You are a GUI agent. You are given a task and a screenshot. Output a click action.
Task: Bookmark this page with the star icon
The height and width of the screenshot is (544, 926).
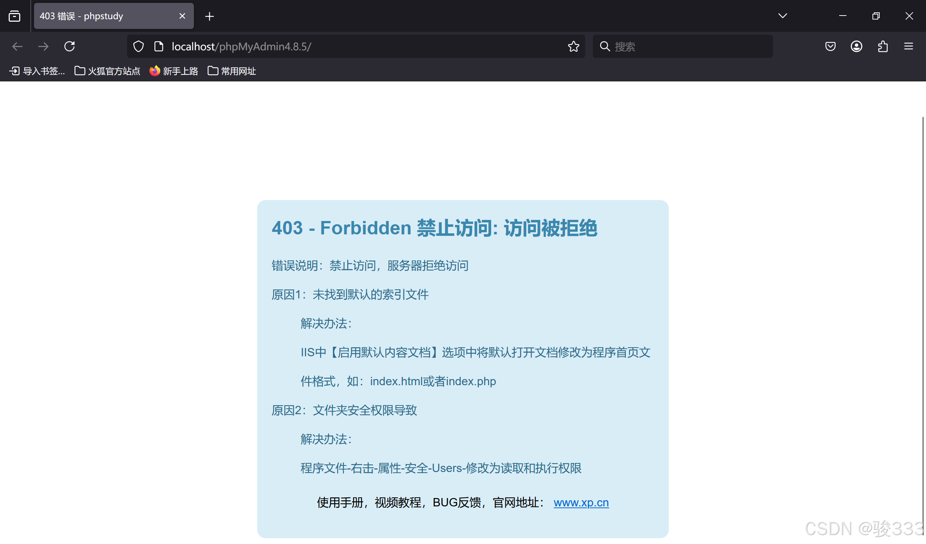coord(573,46)
